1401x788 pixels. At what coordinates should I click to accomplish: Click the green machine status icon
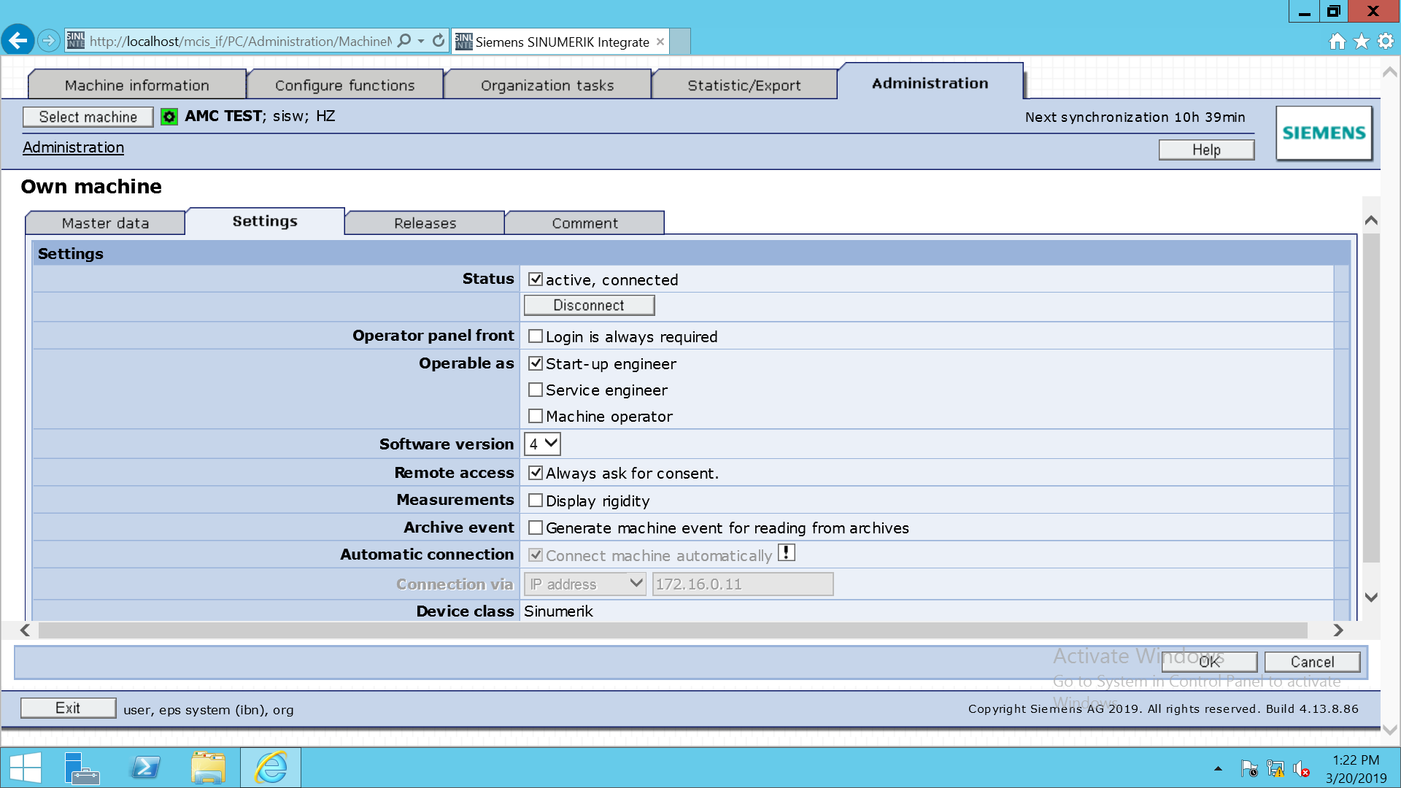pyautogui.click(x=169, y=117)
